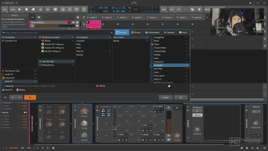This screenshot has height=151, width=268.
Task: Click the play icon on E-Kick pad
Action: [x=119, y=140]
